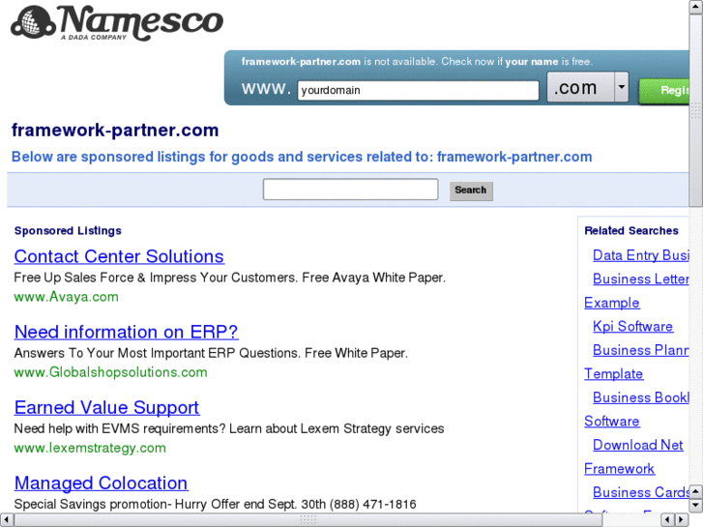The image size is (703, 527).
Task: Open the Download Net related search
Action: [x=637, y=445]
